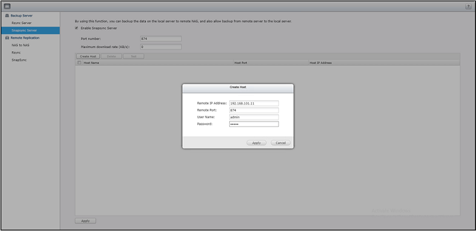Click the Delete button in host toolbar

click(x=112, y=56)
